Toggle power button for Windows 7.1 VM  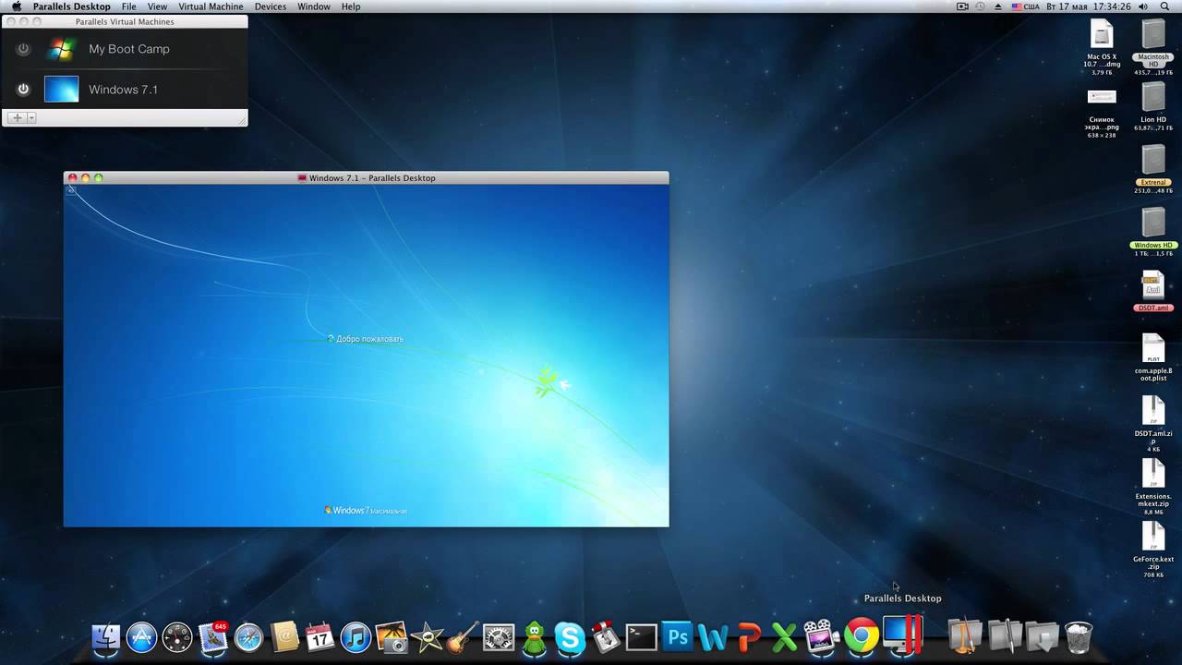tap(23, 90)
